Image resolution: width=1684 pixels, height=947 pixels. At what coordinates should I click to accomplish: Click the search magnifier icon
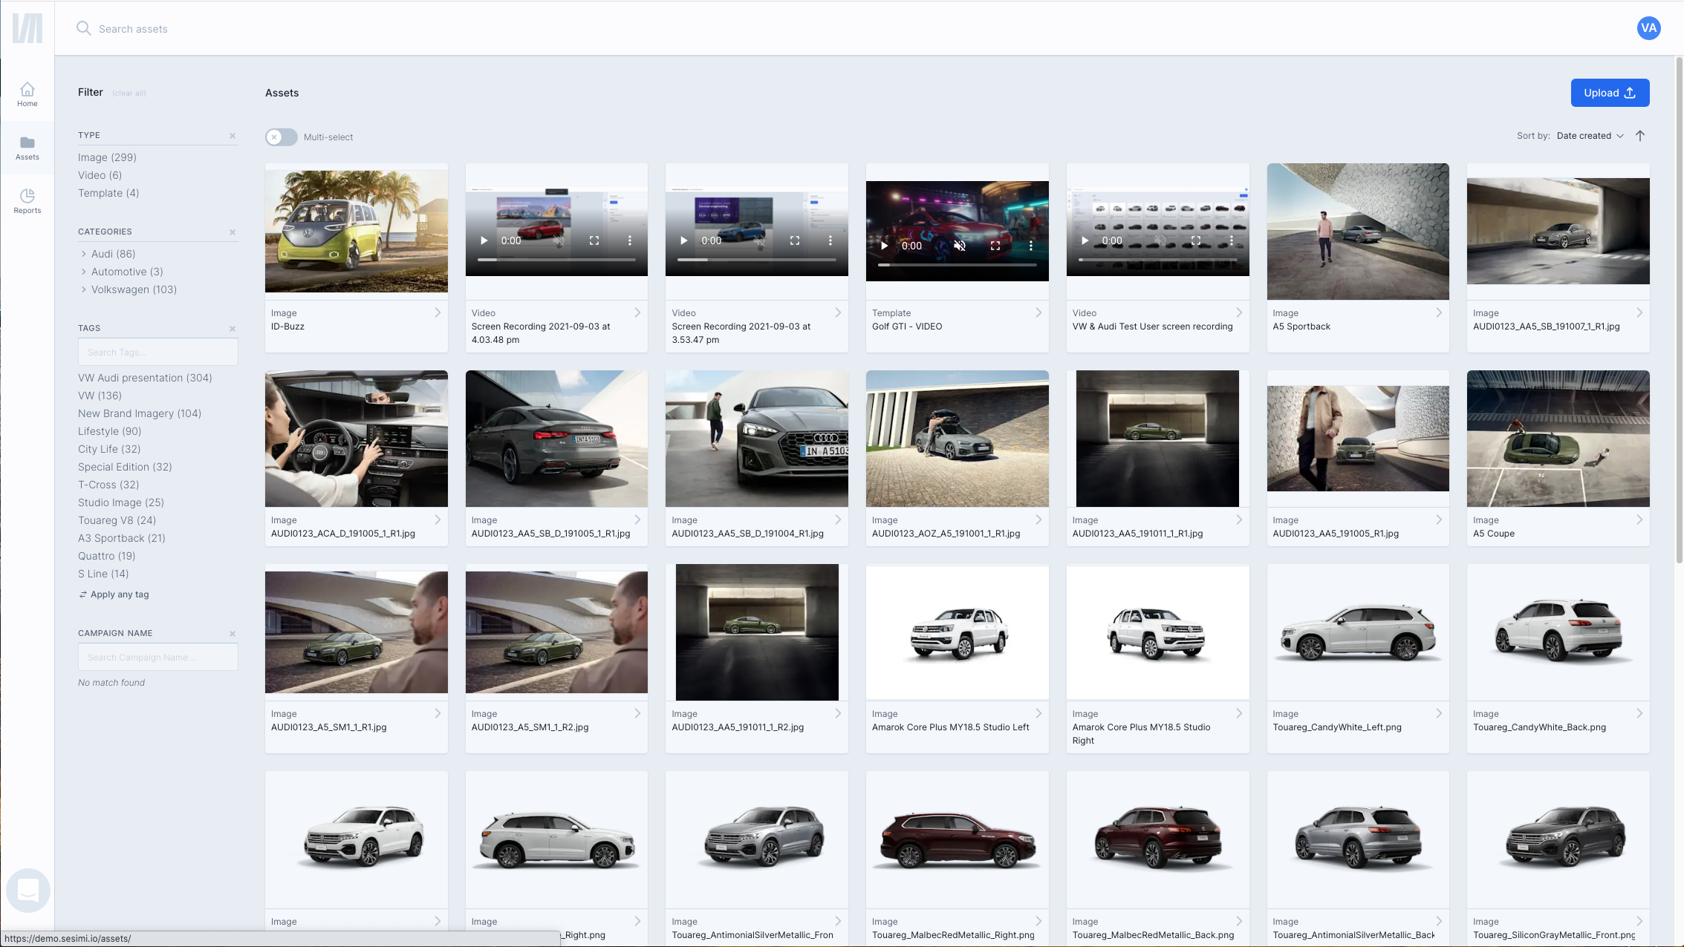(83, 28)
